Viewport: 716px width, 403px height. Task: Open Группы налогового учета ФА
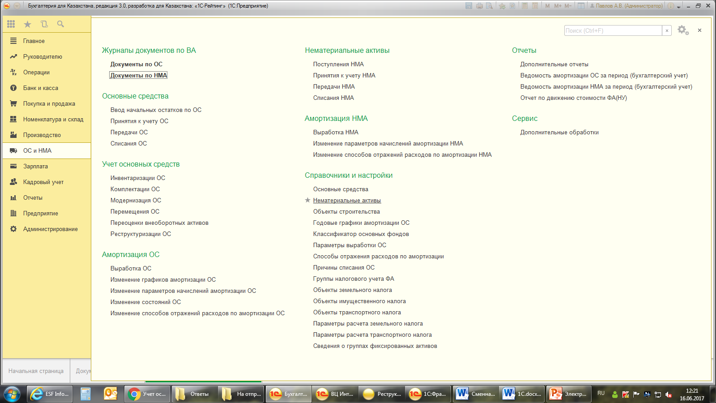354,279
